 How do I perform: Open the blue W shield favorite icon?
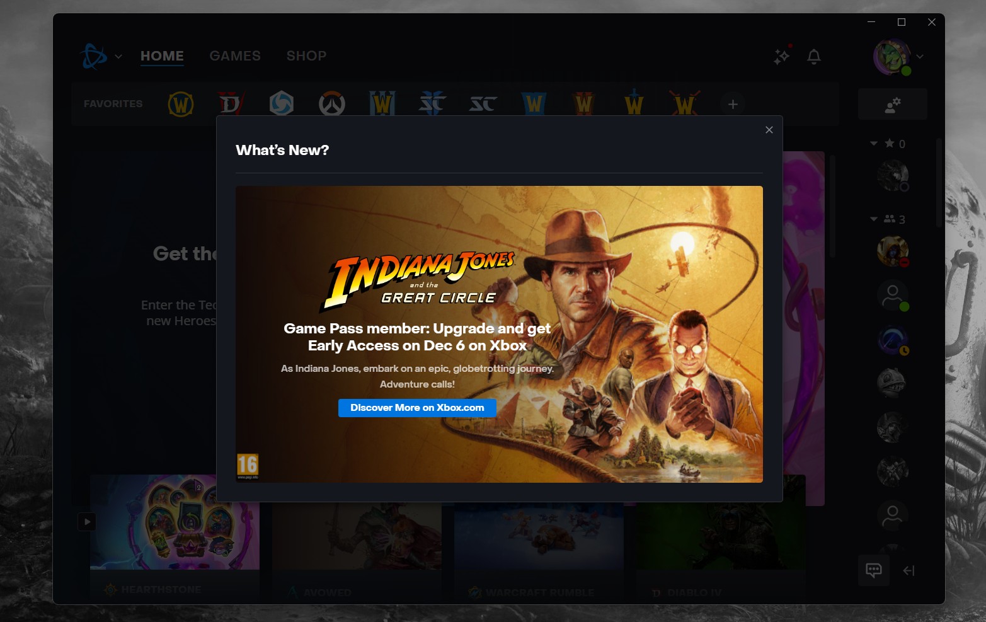pyautogui.click(x=534, y=104)
